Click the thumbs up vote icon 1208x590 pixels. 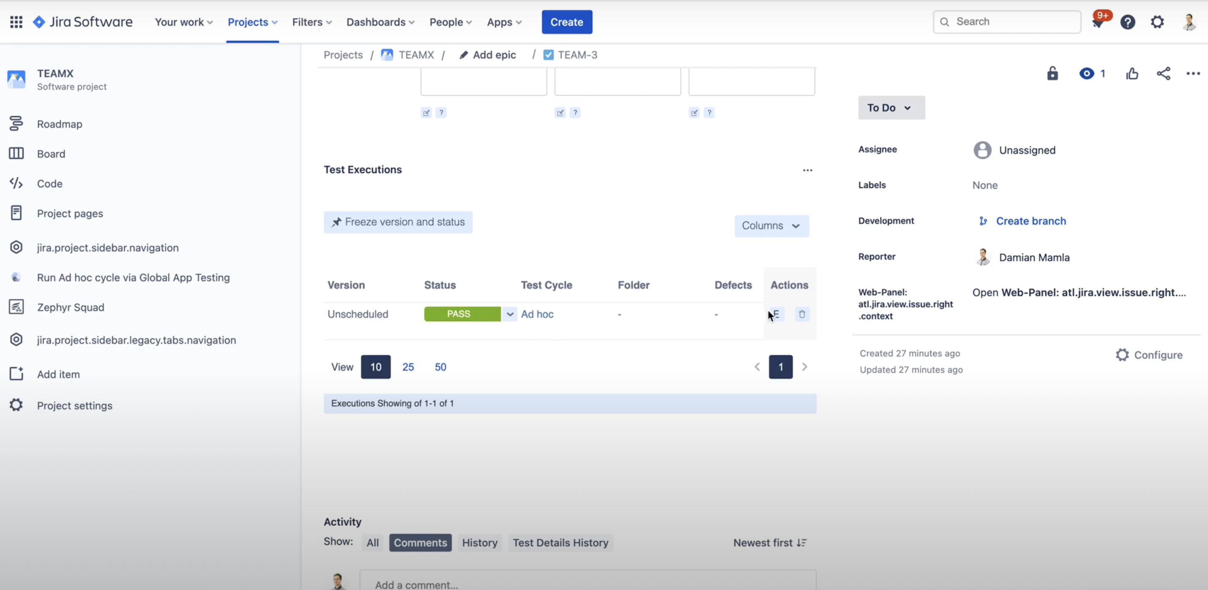(1132, 74)
